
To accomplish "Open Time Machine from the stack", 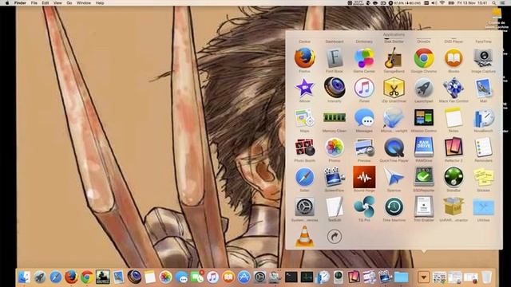I will (x=394, y=207).
